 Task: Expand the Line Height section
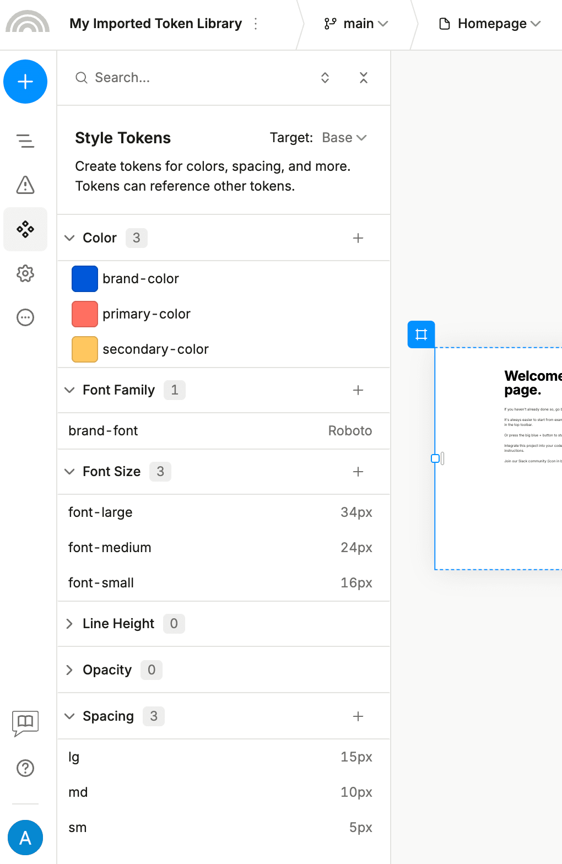click(69, 624)
